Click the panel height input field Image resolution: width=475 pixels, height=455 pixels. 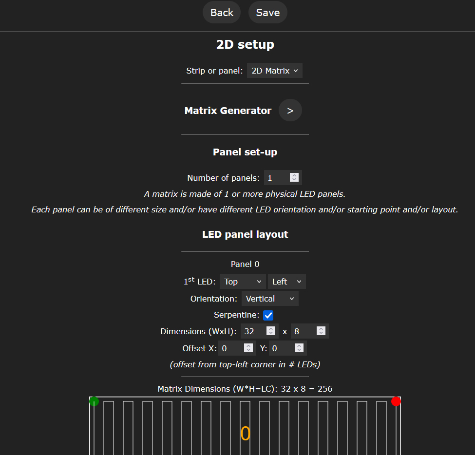click(x=302, y=331)
